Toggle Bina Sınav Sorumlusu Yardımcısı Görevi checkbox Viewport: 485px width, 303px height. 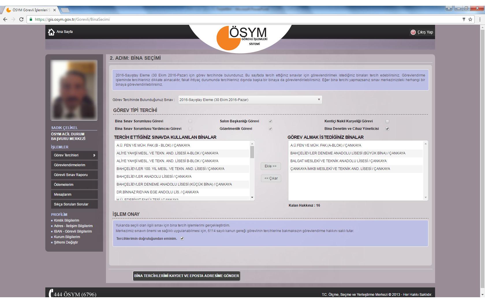coord(190,129)
